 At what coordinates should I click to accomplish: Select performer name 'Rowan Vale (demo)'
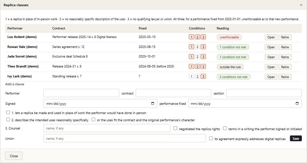[x=22, y=47]
